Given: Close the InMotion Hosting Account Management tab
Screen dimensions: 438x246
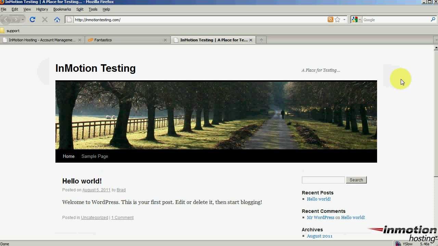Looking at the screenshot, I should 80,40.
